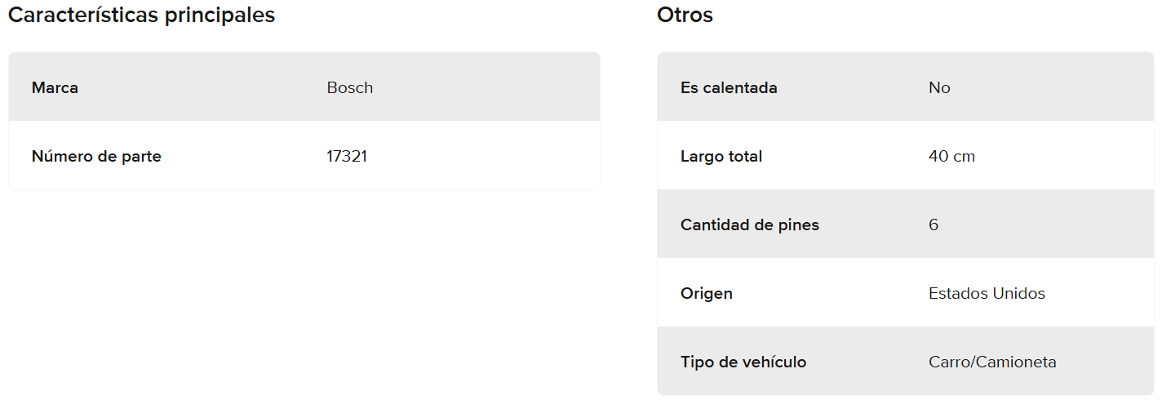Select the 'Número de parte' label

point(96,156)
